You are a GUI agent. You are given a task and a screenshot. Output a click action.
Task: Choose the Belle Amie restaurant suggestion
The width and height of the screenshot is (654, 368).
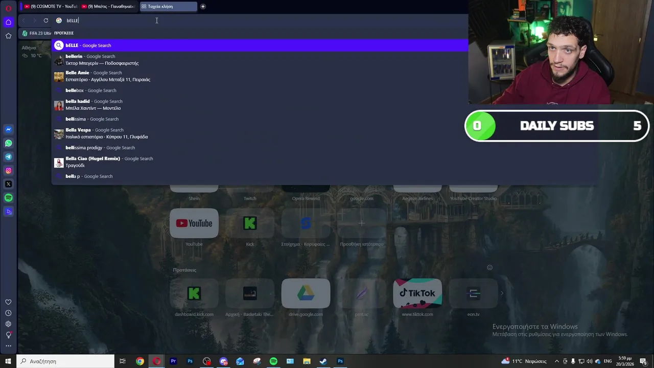(260, 76)
